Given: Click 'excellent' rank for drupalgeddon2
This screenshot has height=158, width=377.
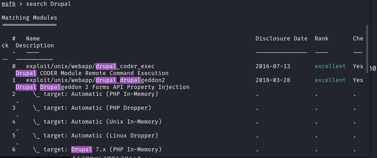Looking at the screenshot, I should [330, 80].
